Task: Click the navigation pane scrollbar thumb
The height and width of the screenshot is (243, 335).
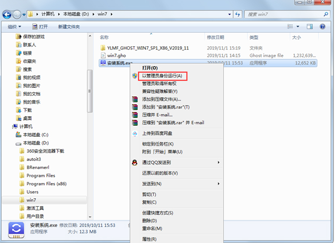Action: click(x=90, y=91)
